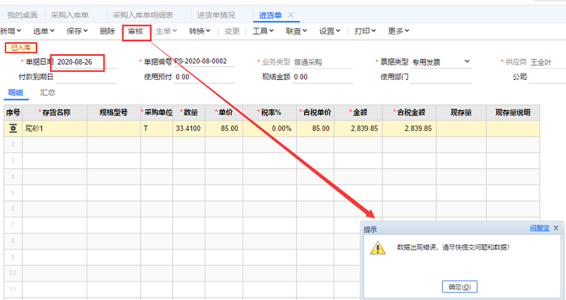
Task: Switch to the 进货单情况 tab
Action: [x=216, y=15]
